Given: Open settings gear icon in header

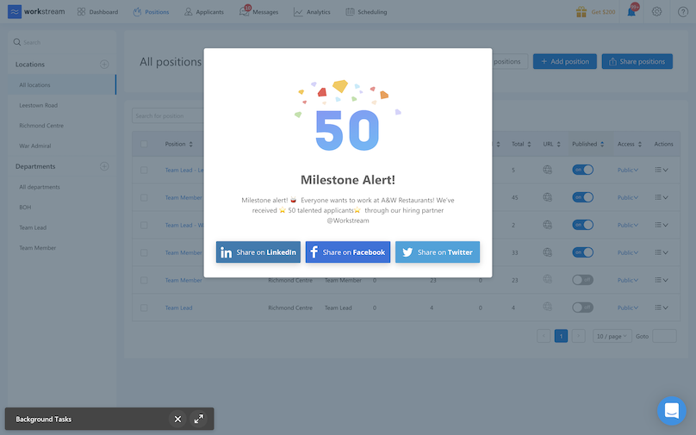Looking at the screenshot, I should tap(656, 12).
